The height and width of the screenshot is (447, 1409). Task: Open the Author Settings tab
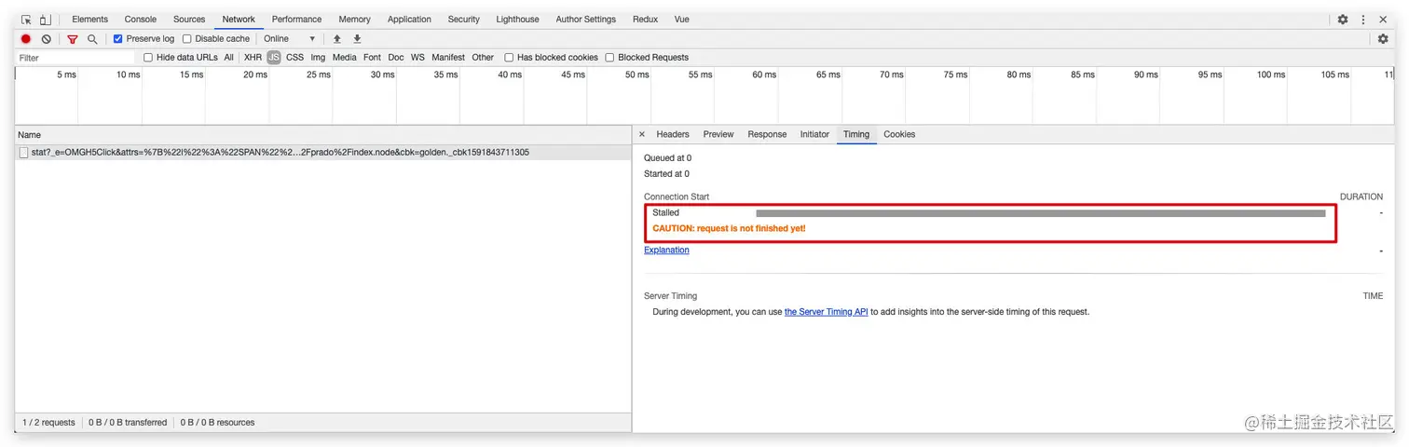[x=585, y=20]
